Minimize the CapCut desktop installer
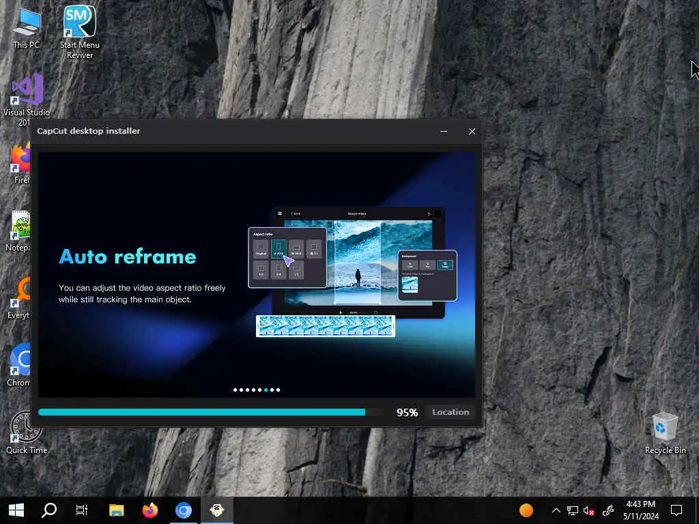The image size is (699, 524). (x=444, y=132)
